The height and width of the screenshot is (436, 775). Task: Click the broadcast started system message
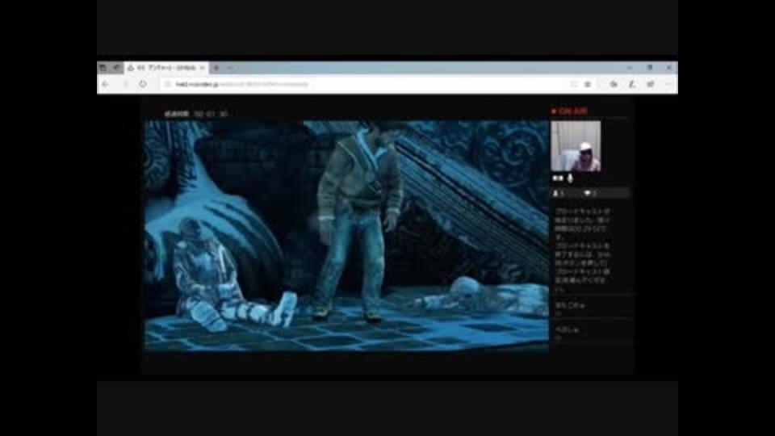tap(582, 250)
